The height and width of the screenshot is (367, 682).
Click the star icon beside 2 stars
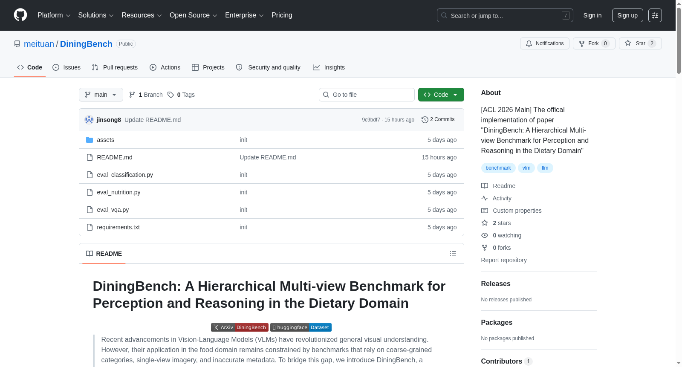[485, 223]
